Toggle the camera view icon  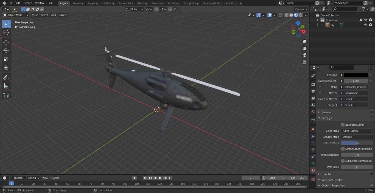(x=304, y=55)
